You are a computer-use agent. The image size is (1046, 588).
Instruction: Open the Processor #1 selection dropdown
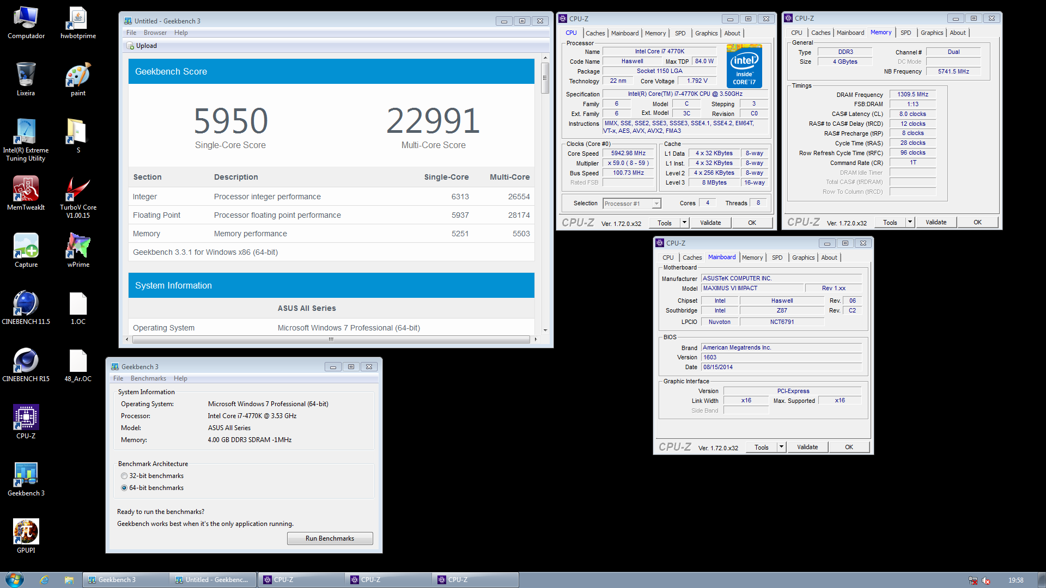click(x=632, y=204)
